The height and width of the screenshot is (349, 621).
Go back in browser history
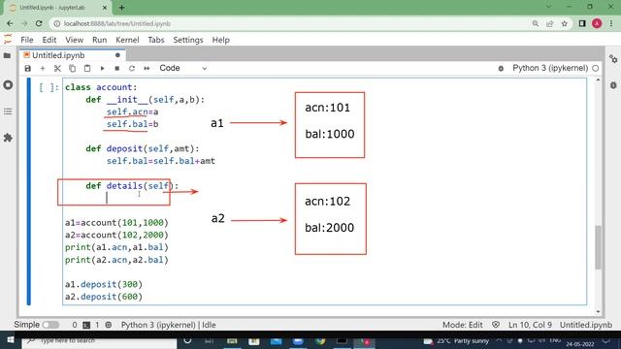click(x=10, y=23)
